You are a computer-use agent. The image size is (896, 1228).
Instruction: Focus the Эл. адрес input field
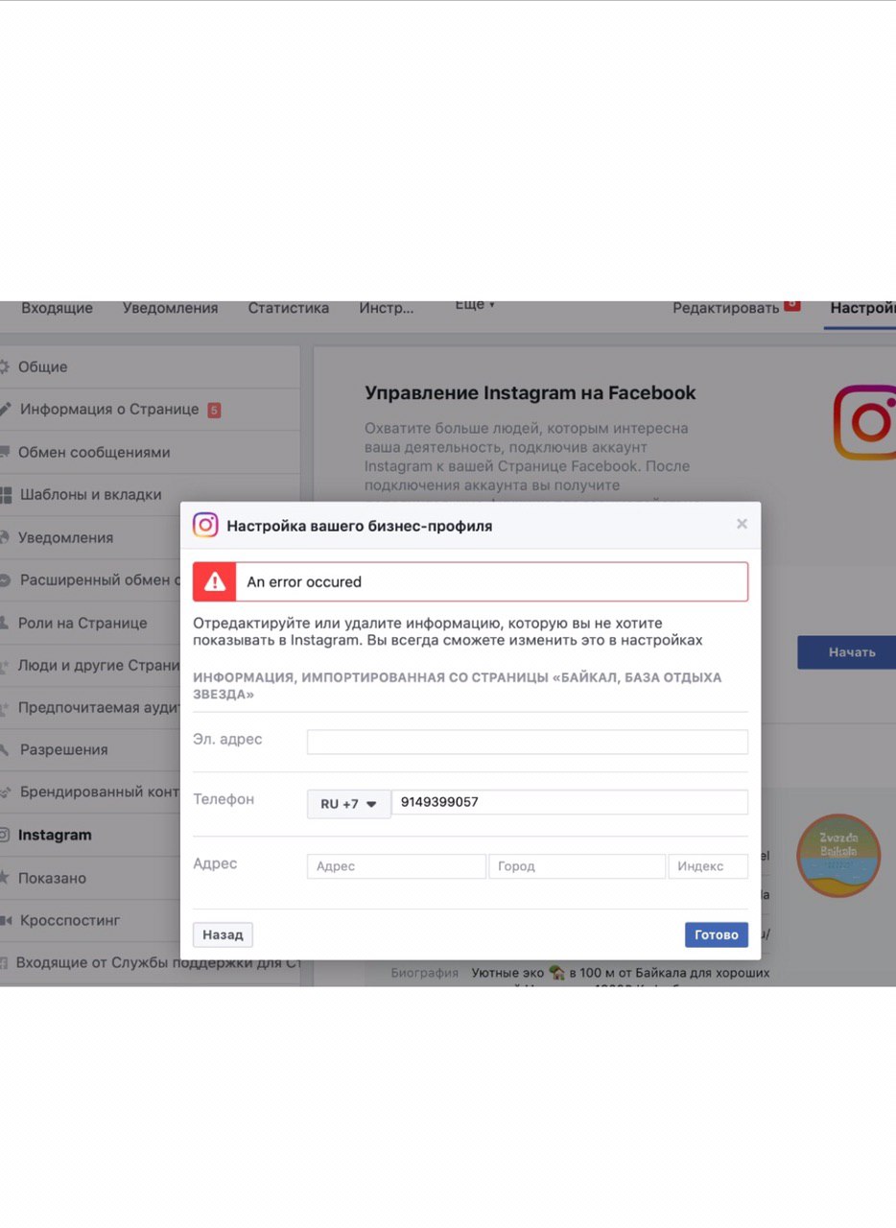click(x=528, y=742)
